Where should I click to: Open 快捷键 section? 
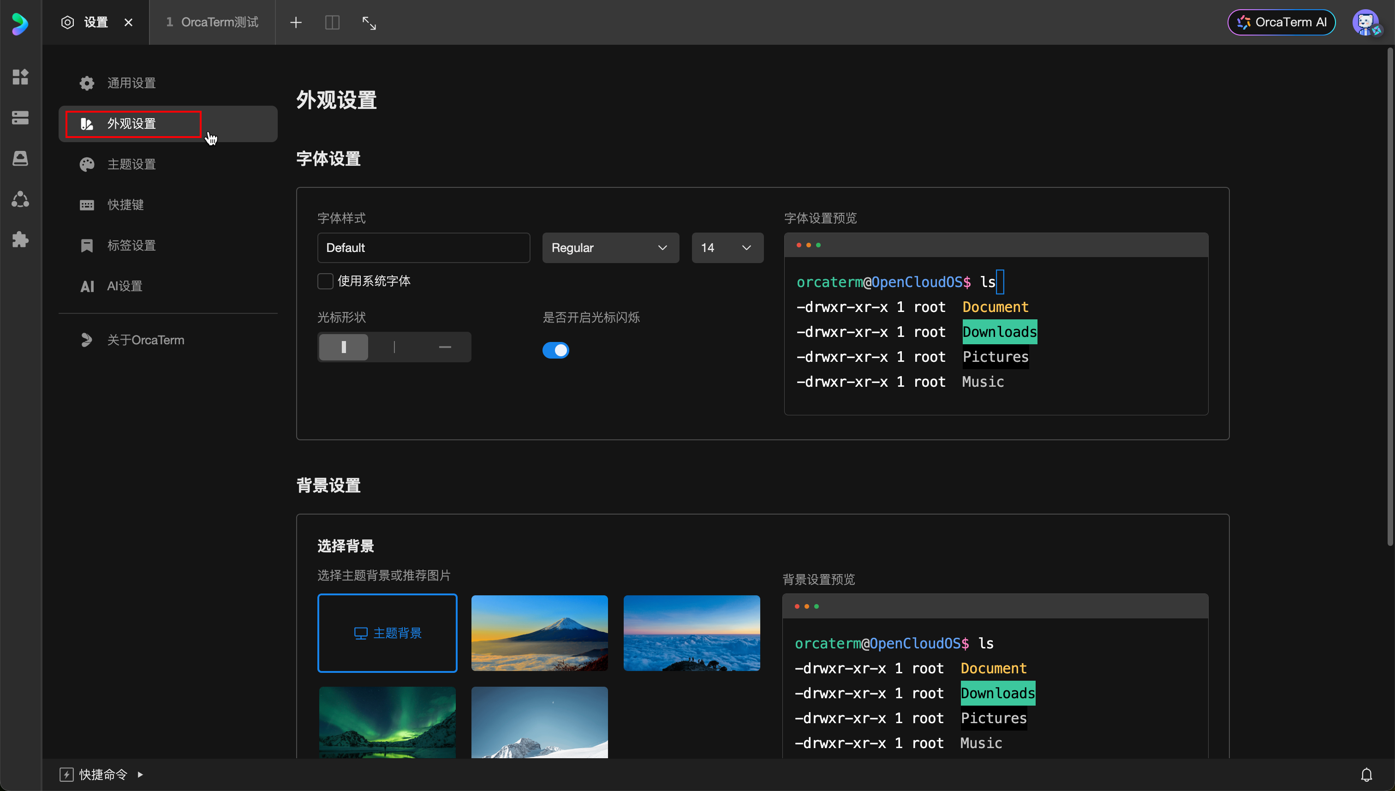point(168,205)
